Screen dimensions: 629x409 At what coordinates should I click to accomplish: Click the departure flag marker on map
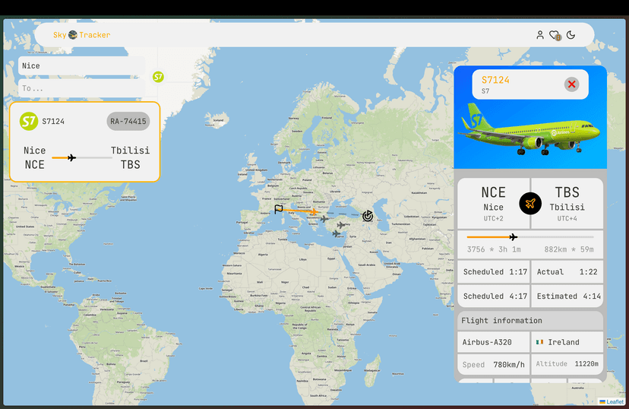tap(278, 209)
